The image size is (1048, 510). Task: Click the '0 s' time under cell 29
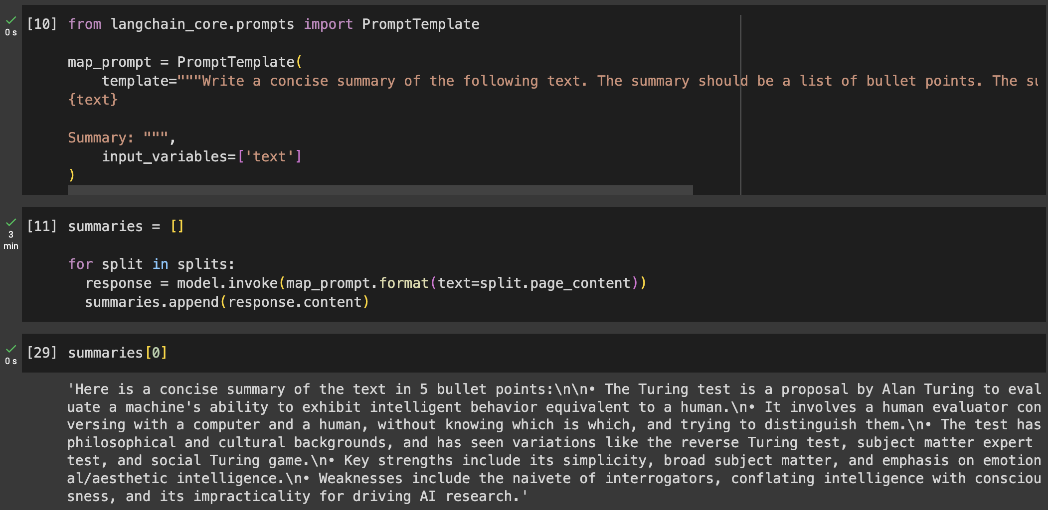coord(11,361)
